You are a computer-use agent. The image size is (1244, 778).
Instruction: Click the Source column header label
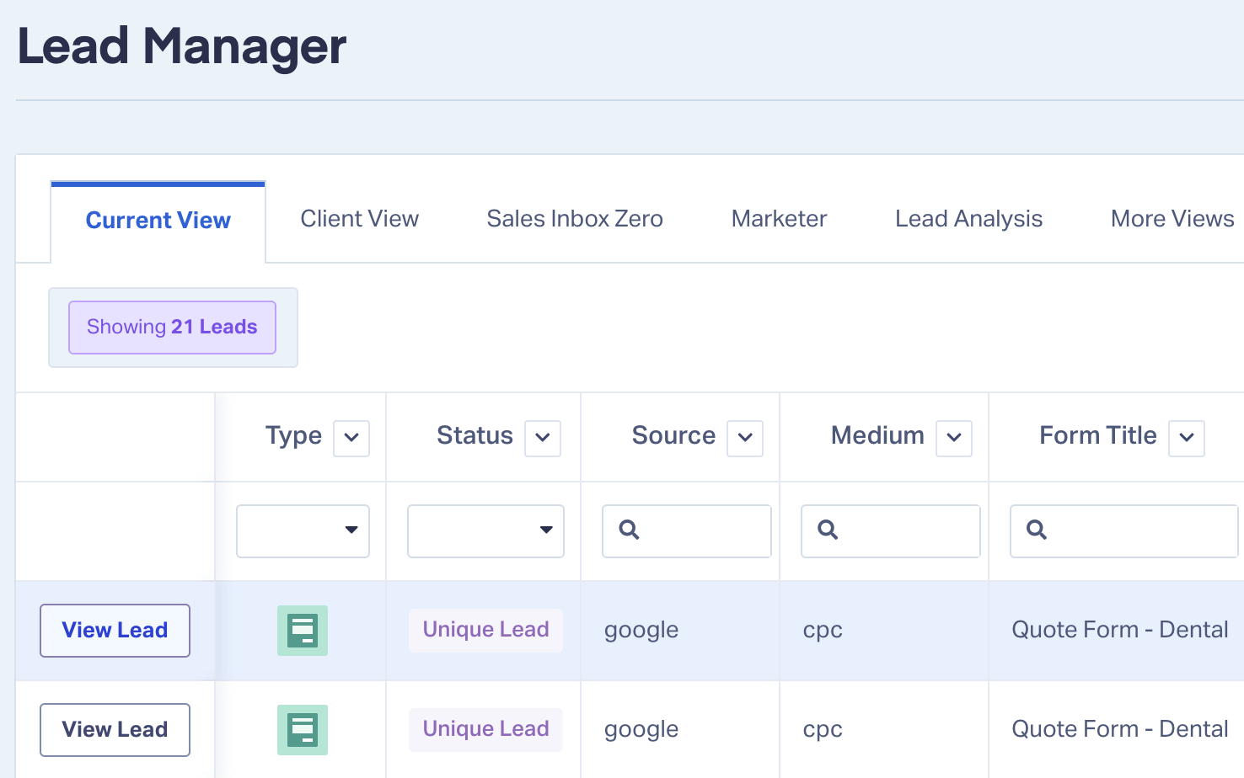click(x=674, y=436)
